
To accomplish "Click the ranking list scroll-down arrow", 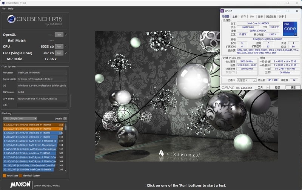I will 66,170.
